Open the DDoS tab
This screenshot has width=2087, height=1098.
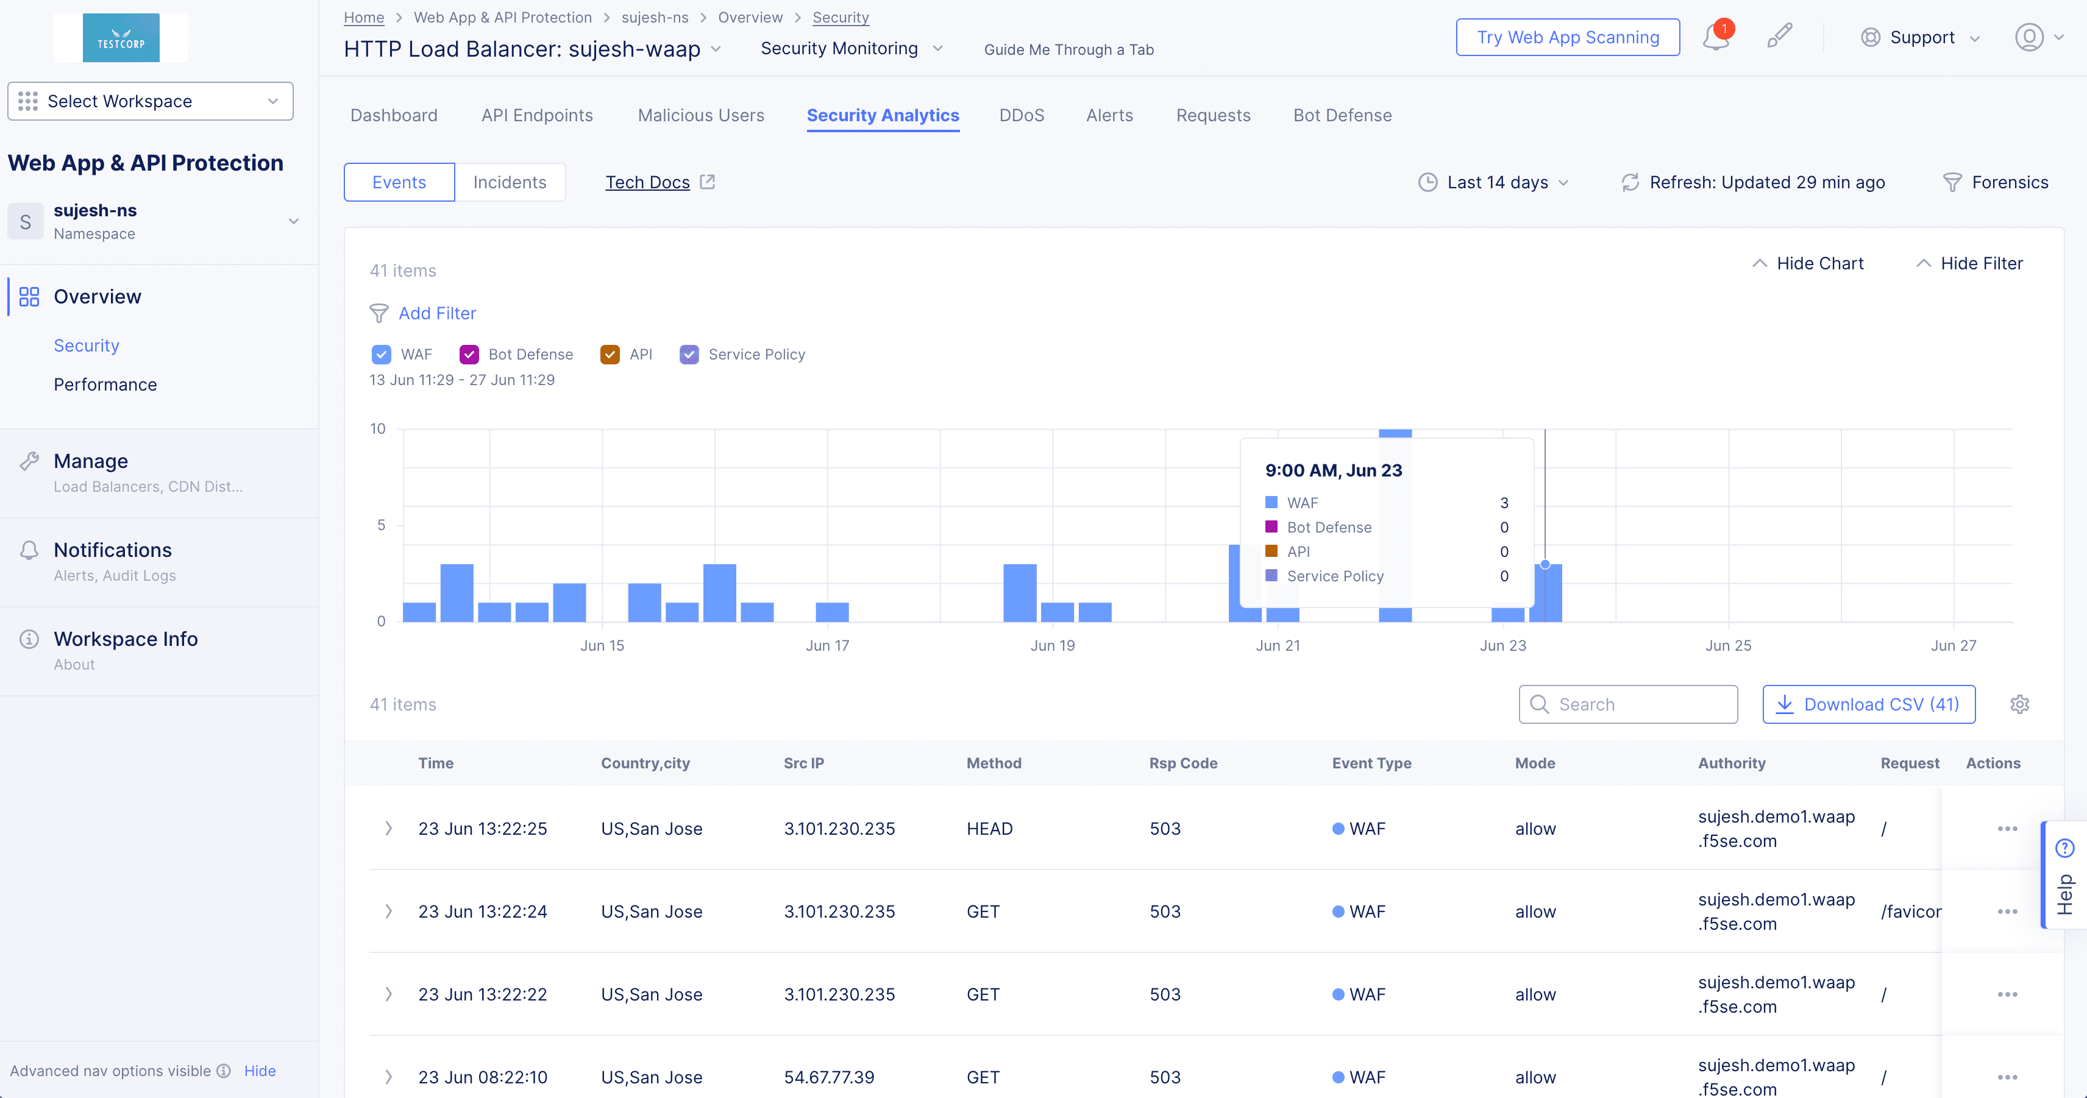pyautogui.click(x=1022, y=115)
